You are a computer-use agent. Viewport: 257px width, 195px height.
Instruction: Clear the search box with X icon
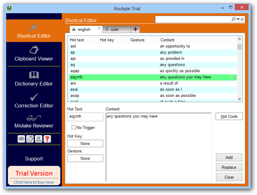point(242,19)
